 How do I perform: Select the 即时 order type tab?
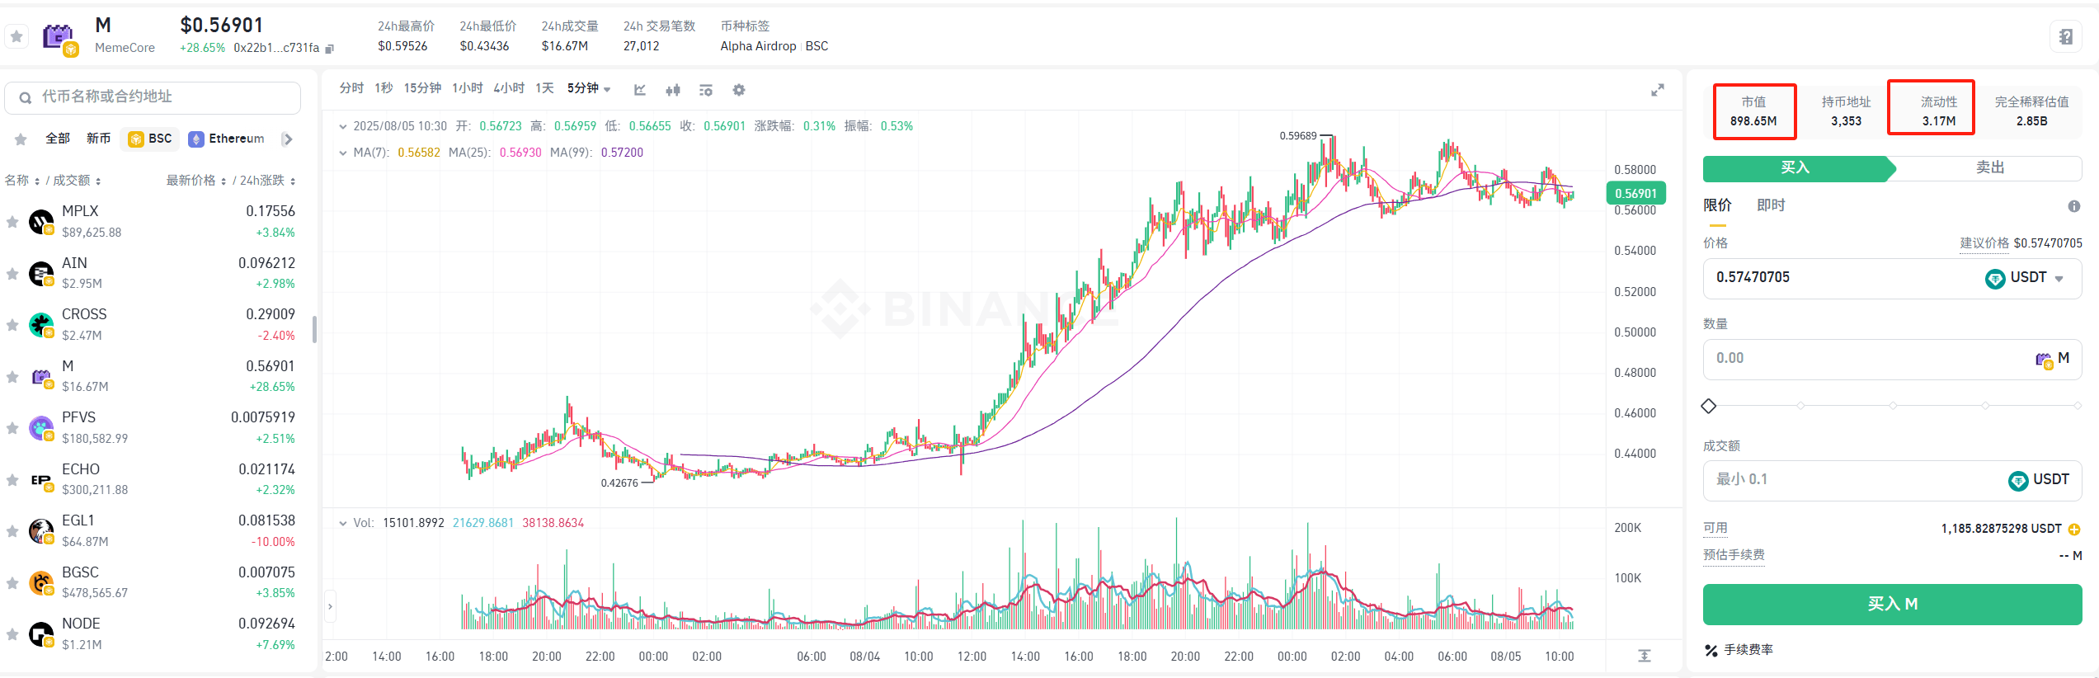point(1771,205)
